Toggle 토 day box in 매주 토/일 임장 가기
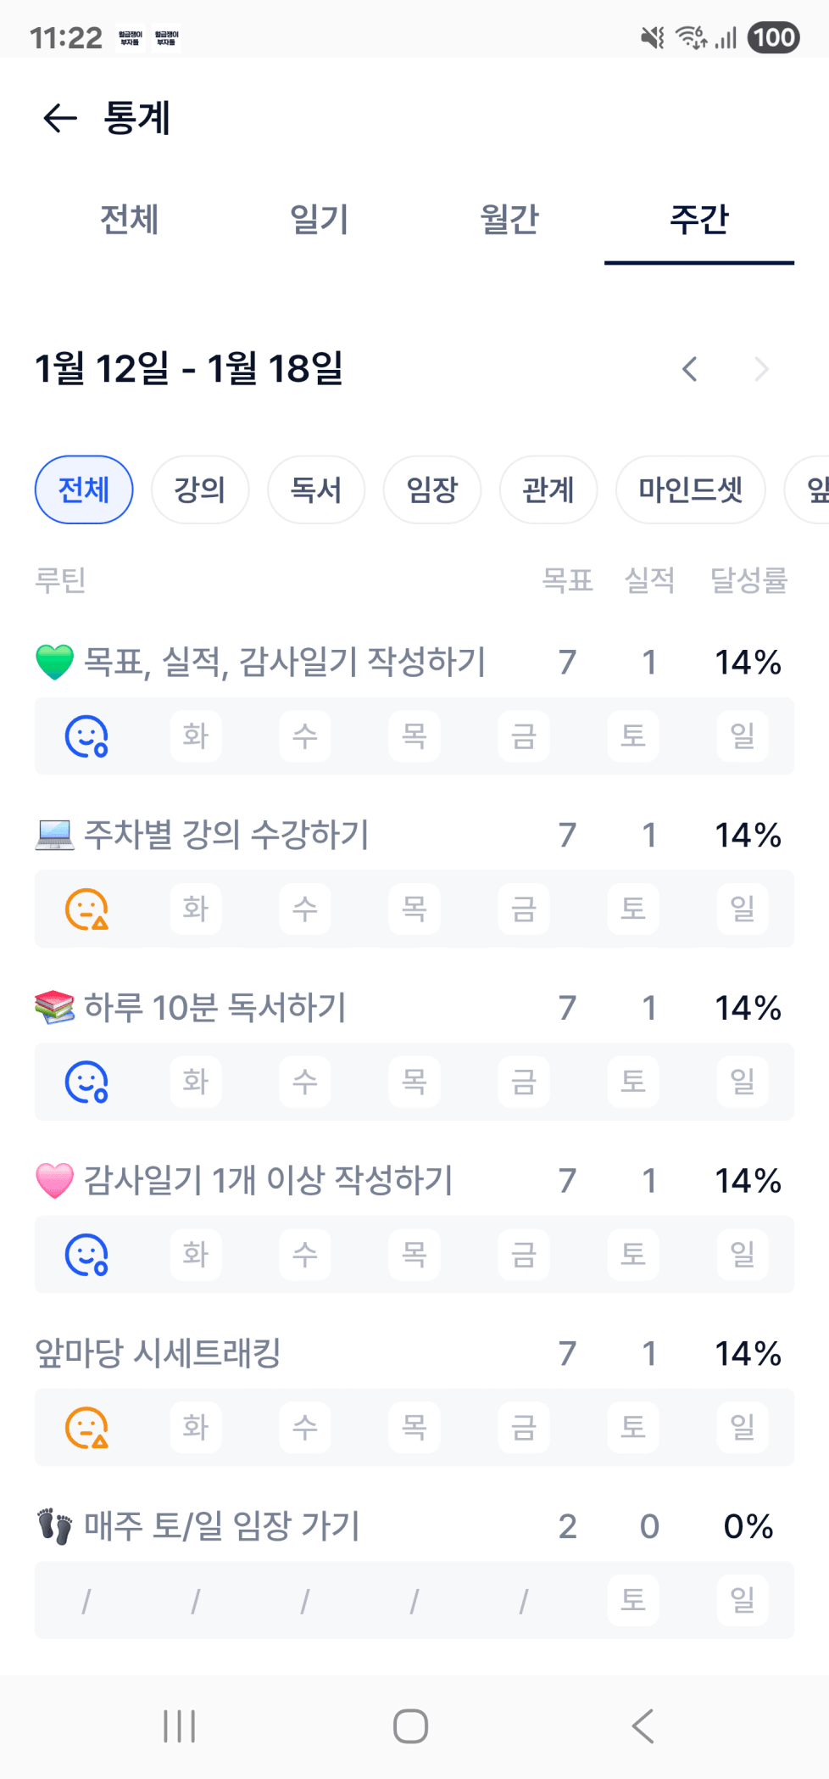This screenshot has width=829, height=1779. [x=633, y=1600]
